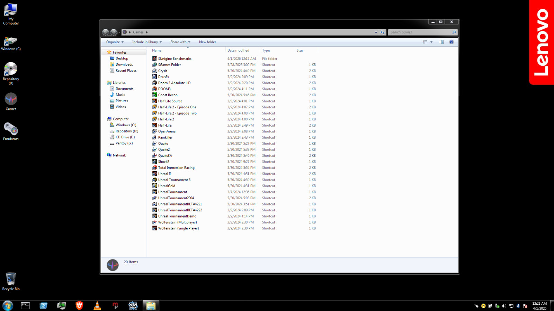Open the Windows Start menu orb
This screenshot has width=554, height=311.
pyautogui.click(x=8, y=305)
